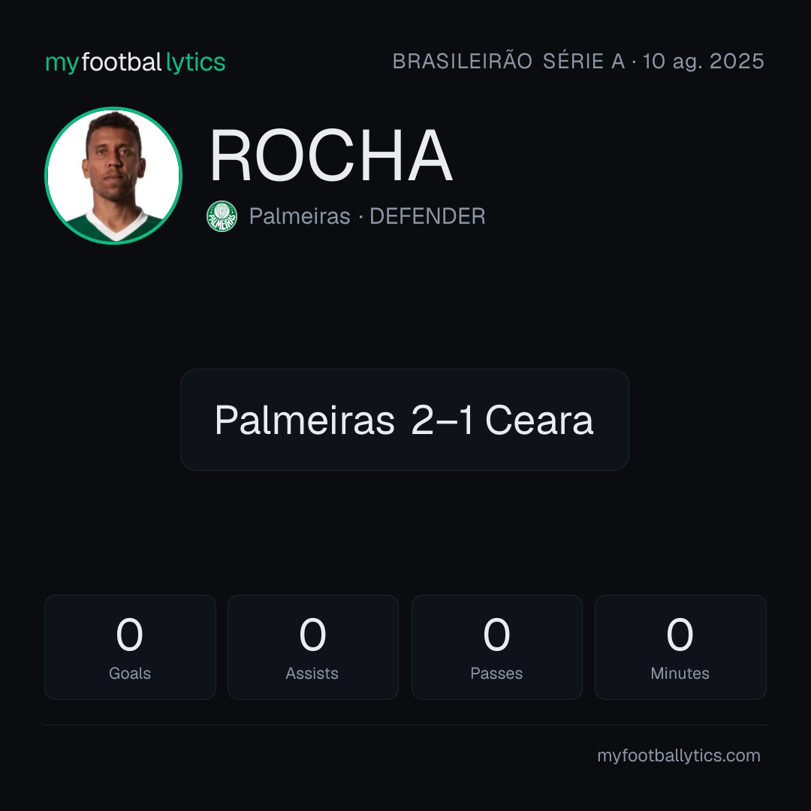Select the Passes stat card
811x811 pixels.
496,647
